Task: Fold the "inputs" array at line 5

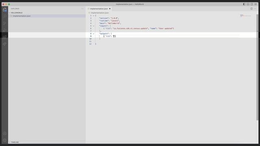Action: pos(93,26)
